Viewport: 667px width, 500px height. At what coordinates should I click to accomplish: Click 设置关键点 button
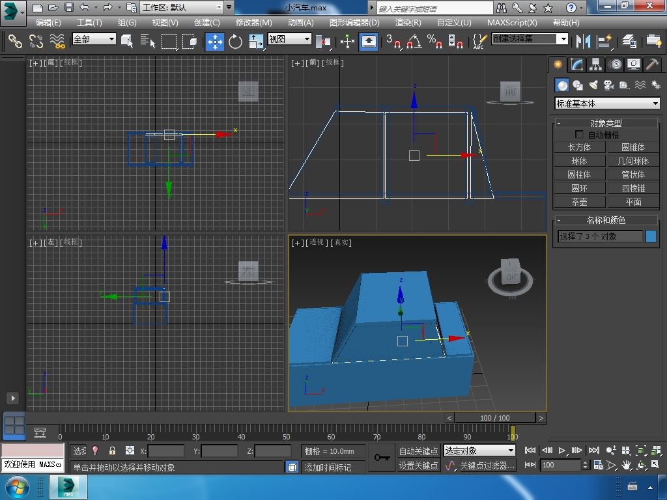418,466
